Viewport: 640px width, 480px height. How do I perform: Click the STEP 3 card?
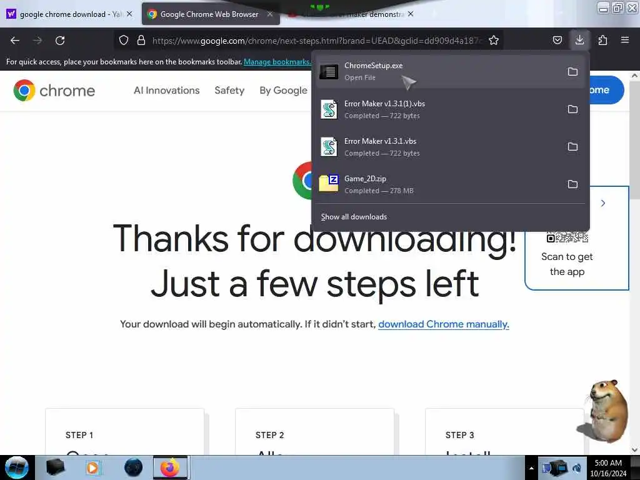click(504, 432)
